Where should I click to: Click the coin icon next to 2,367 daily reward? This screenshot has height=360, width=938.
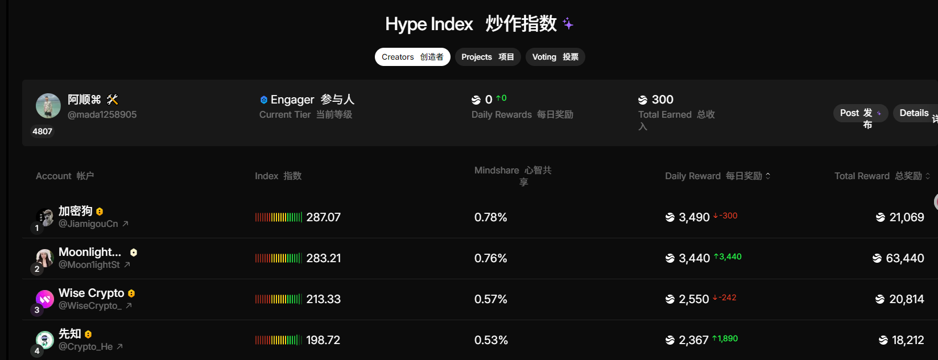[670, 340]
